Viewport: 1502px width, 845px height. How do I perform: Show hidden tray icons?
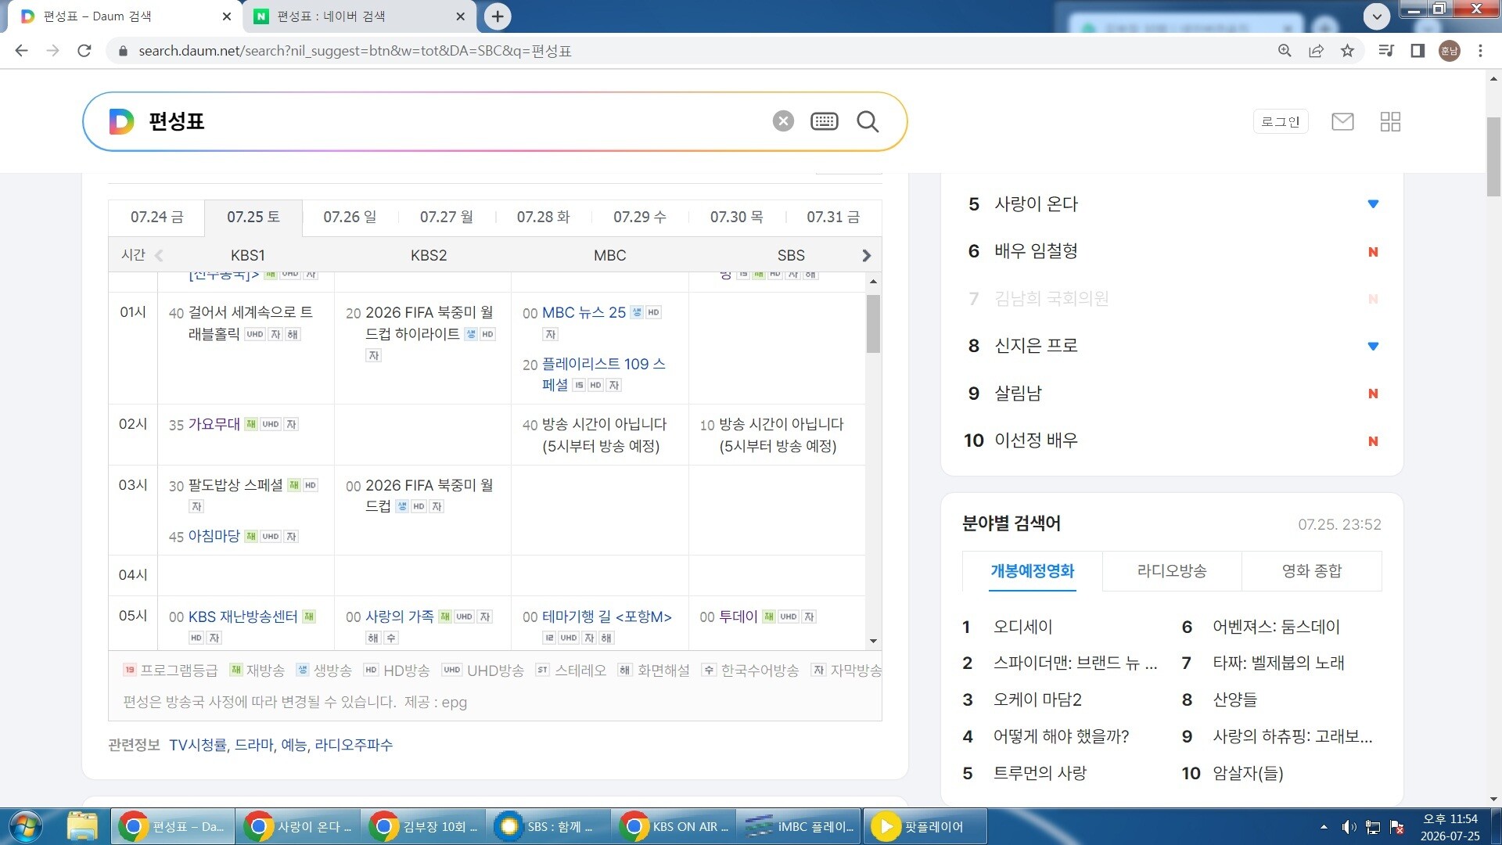click(1324, 827)
